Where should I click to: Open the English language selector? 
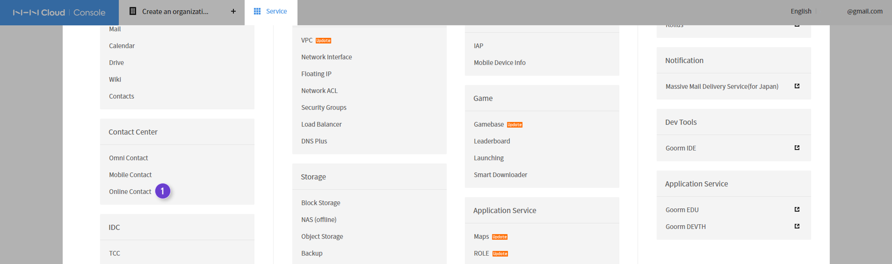tap(801, 11)
